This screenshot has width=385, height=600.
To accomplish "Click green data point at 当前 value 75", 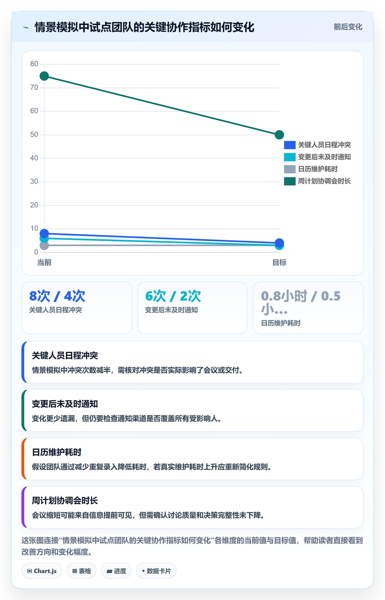I will click(44, 76).
